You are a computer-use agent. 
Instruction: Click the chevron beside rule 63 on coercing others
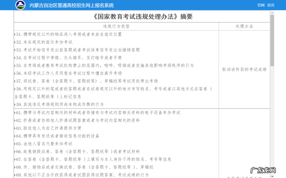pyautogui.click(x=15, y=128)
